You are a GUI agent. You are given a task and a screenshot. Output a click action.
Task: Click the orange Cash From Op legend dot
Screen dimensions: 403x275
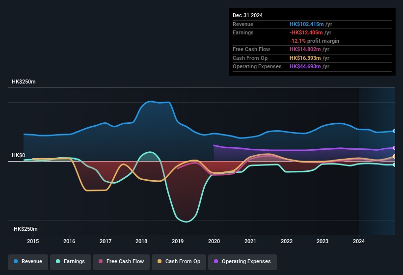coord(160,261)
